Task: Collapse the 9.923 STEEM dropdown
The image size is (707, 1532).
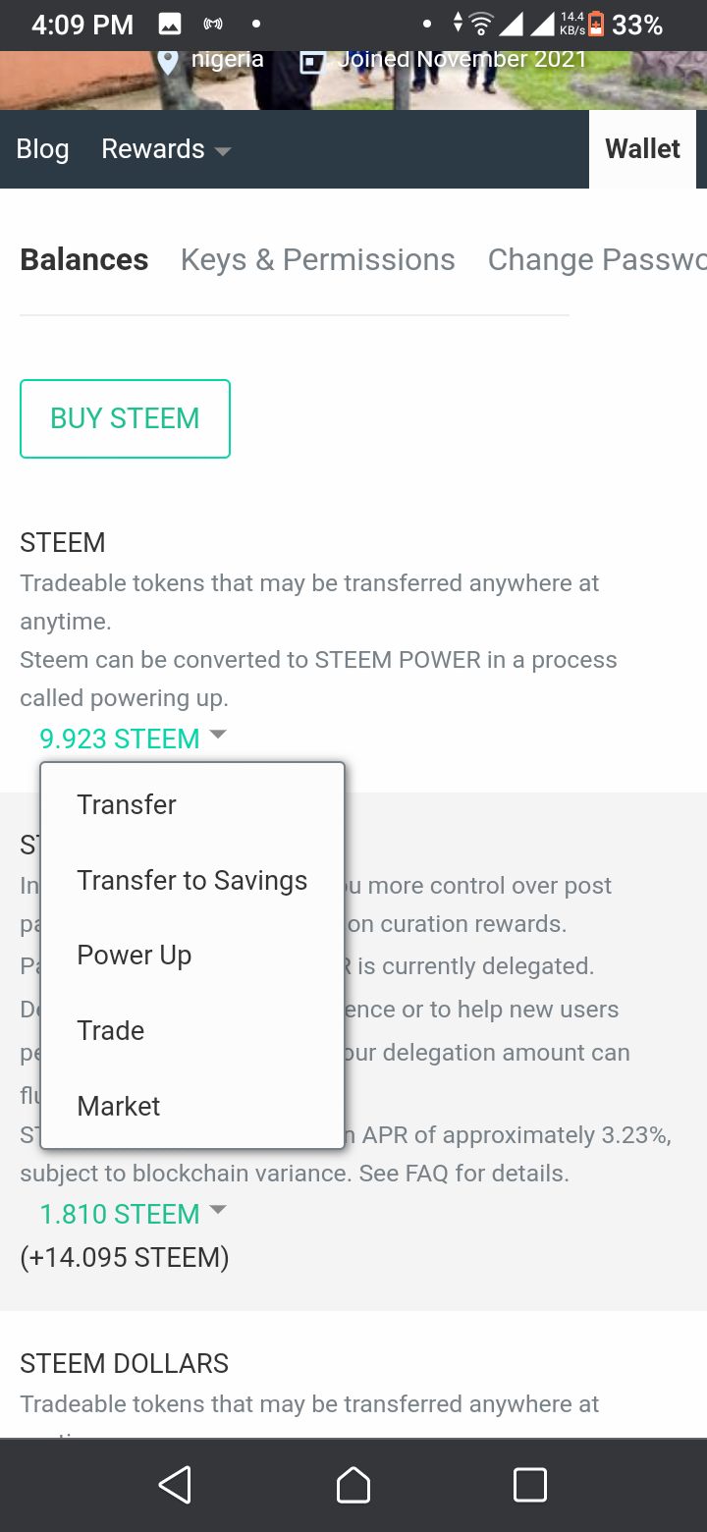Action: [218, 735]
